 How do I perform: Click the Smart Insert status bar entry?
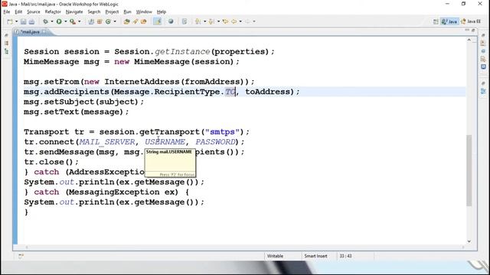pyautogui.click(x=315, y=256)
